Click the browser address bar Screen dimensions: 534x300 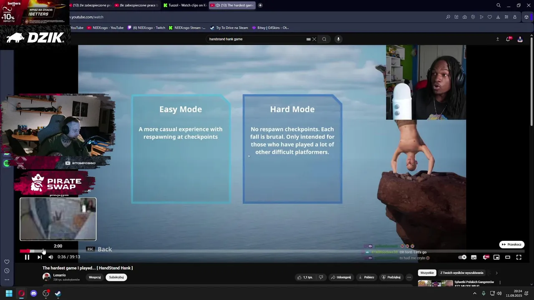(250, 17)
